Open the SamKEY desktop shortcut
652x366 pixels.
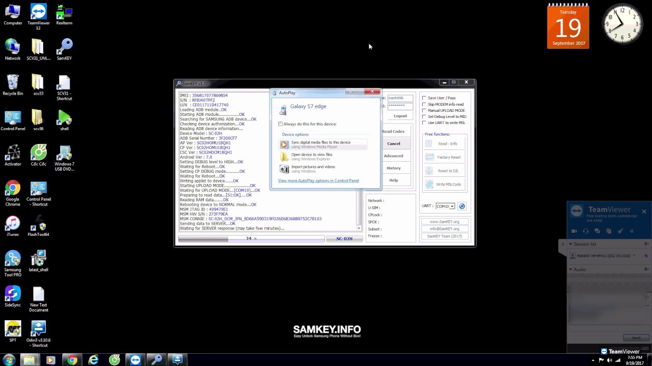pos(64,50)
